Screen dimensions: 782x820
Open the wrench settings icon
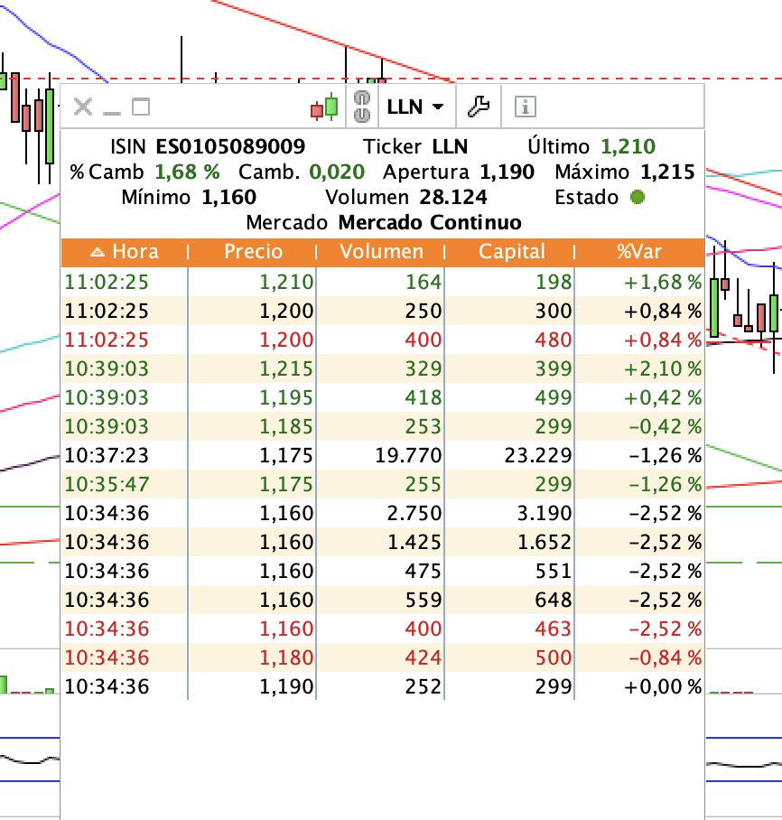pos(478,107)
